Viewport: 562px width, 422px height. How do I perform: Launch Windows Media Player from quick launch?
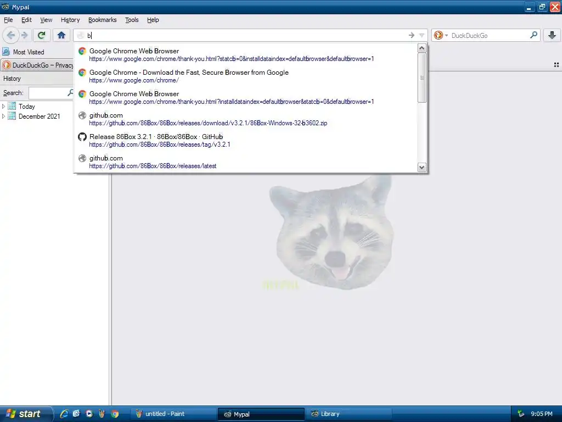[x=89, y=414]
